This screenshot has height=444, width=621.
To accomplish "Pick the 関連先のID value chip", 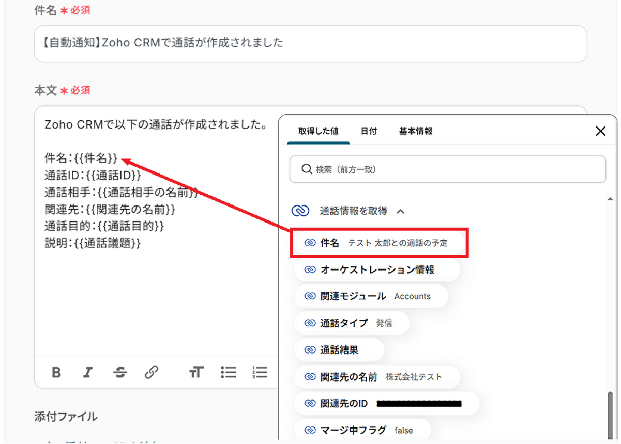I will click(x=387, y=404).
